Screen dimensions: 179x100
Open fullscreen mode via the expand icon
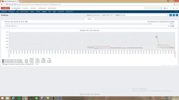coord(177,15)
